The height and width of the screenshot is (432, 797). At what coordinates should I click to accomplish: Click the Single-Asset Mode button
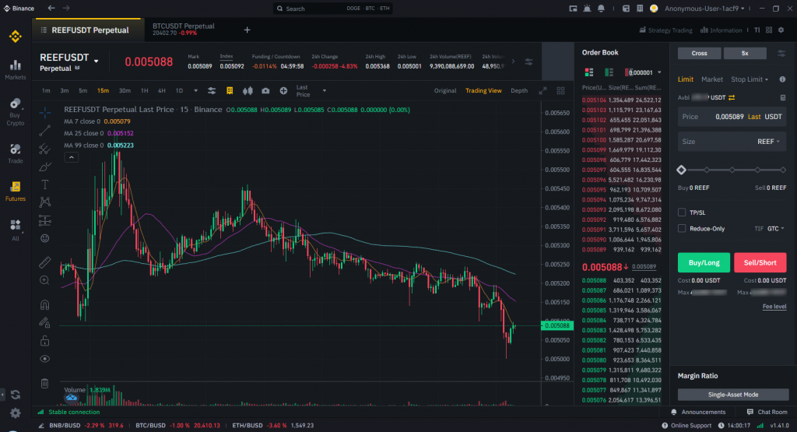point(733,395)
